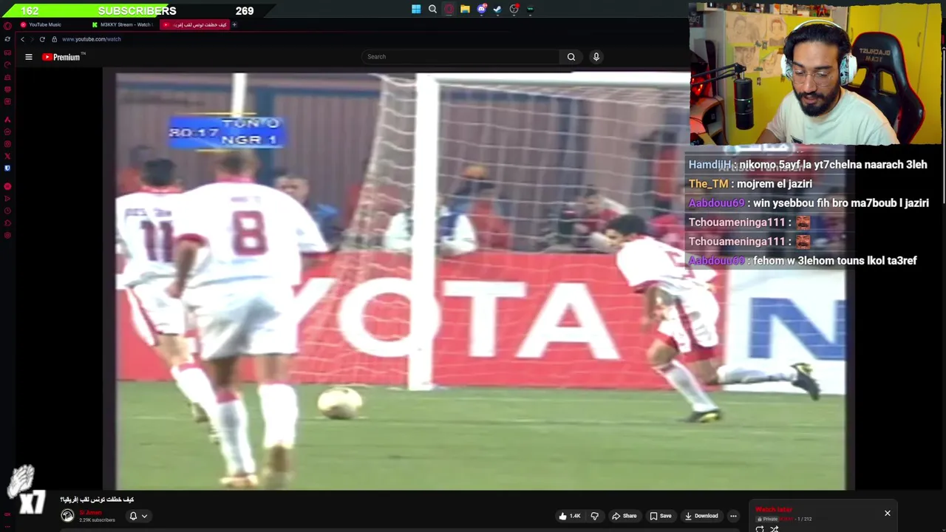Viewport: 946px width, 532px height.
Task: Open the Opera menu logo in the browser
Action: pyautogui.click(x=7, y=26)
